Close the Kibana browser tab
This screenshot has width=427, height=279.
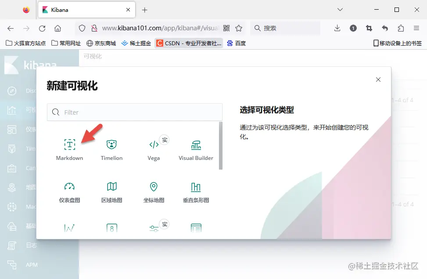click(128, 10)
